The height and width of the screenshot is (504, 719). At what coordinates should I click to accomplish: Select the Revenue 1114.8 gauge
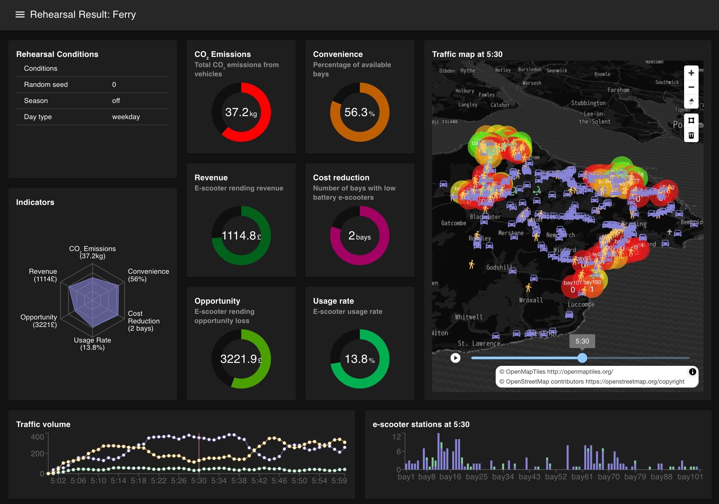241,236
